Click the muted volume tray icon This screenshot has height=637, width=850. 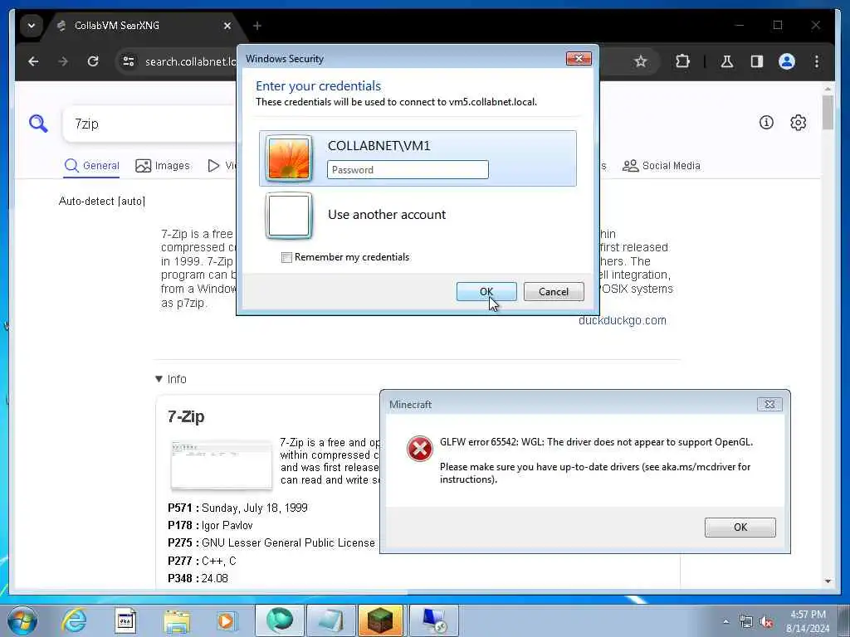pos(766,622)
